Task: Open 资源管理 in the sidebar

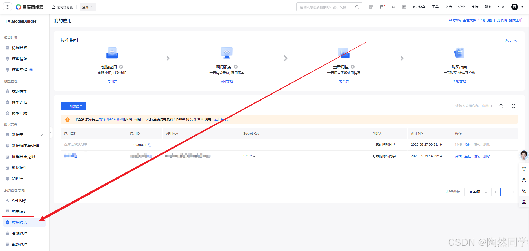Action: point(20,233)
